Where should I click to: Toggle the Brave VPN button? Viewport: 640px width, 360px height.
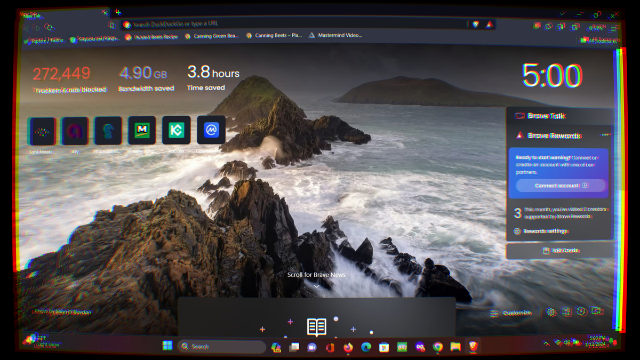coord(596,28)
